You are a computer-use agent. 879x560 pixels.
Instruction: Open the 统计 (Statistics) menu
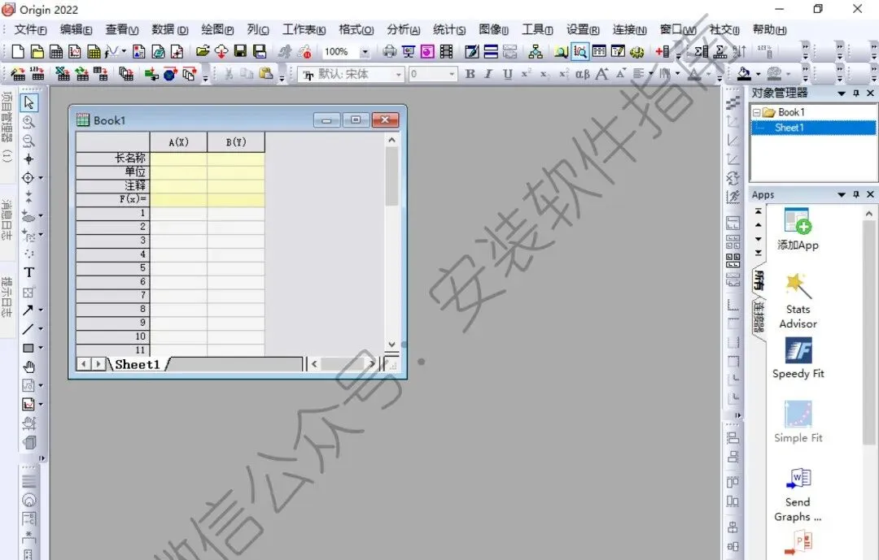[449, 30]
